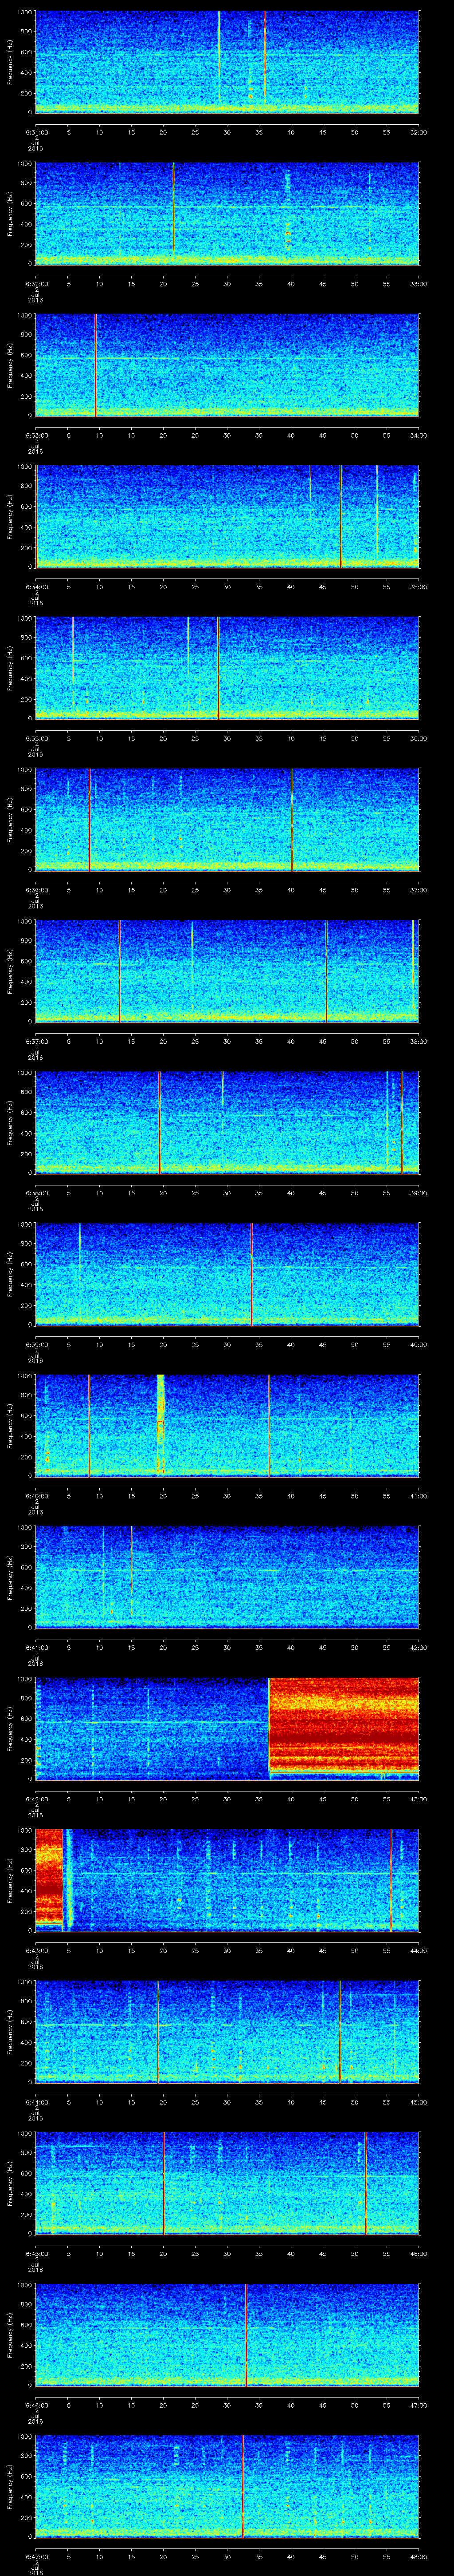
Task: Click the spectrogram panel starting at 6:36:00
Action: tap(227, 819)
